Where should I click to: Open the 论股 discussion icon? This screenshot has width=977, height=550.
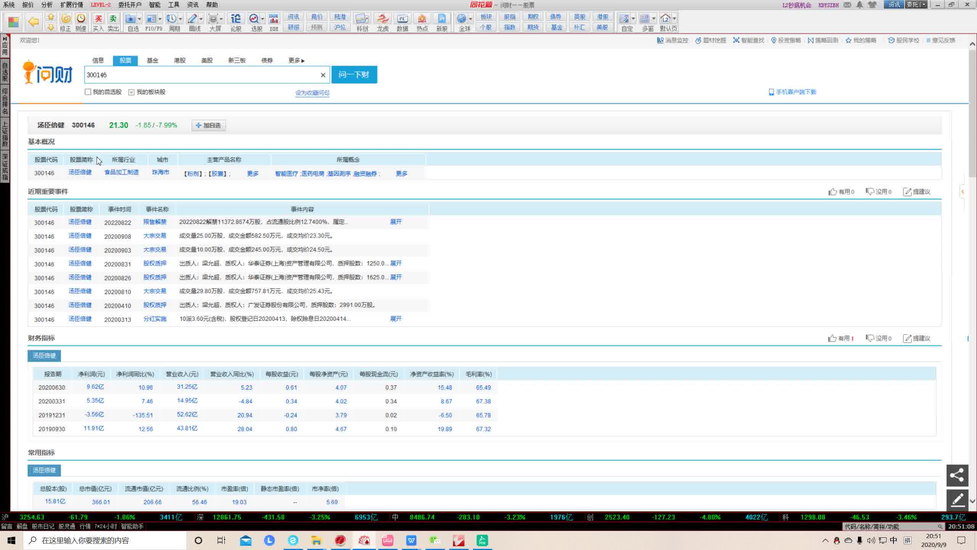click(236, 22)
